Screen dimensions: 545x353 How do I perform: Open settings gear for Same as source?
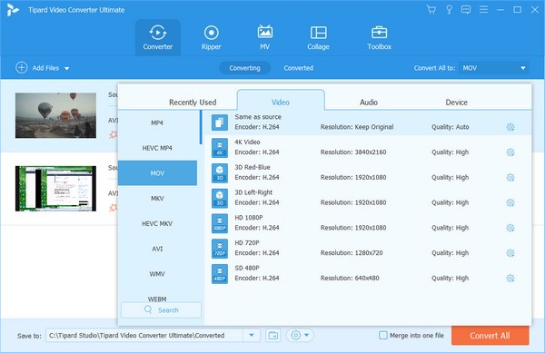coord(510,127)
